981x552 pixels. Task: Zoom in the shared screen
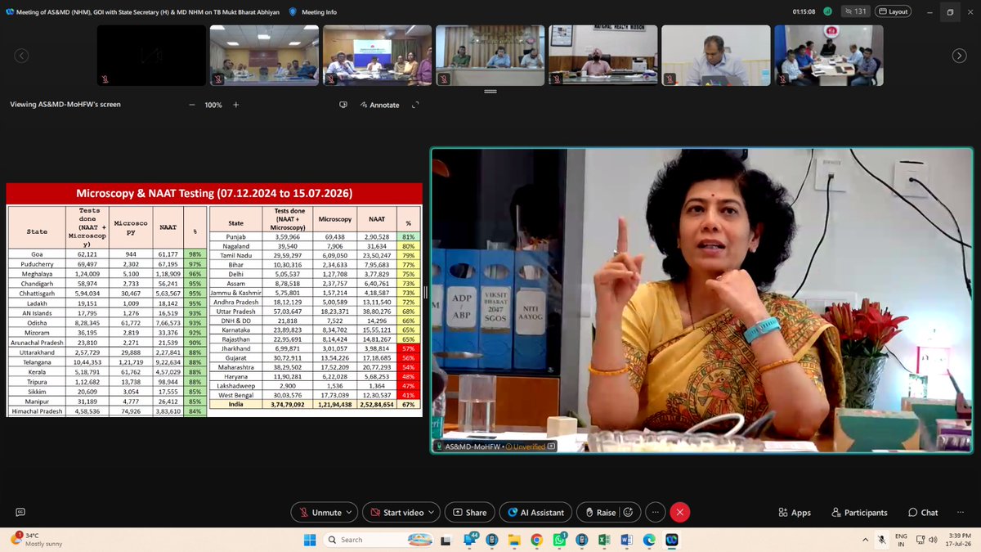pyautogui.click(x=236, y=105)
